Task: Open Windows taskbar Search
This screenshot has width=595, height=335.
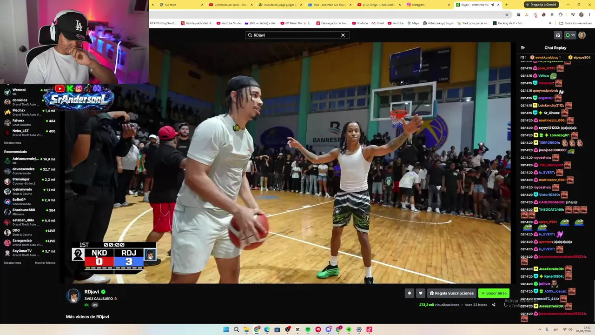Action: [236, 329]
